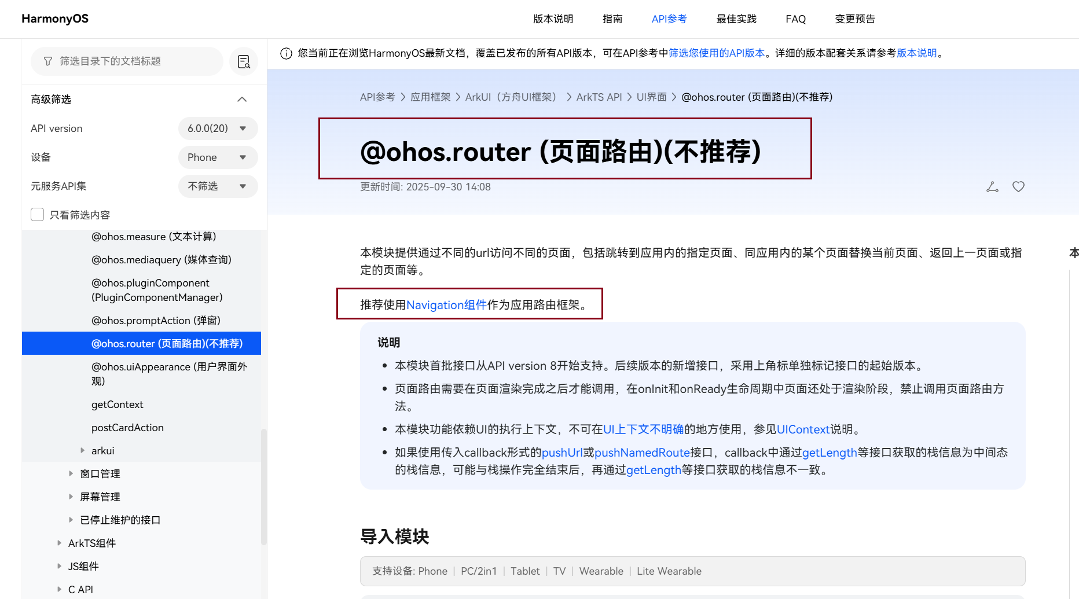Select postCardAction in the sidebar
This screenshot has width=1079, height=599.
127,428
